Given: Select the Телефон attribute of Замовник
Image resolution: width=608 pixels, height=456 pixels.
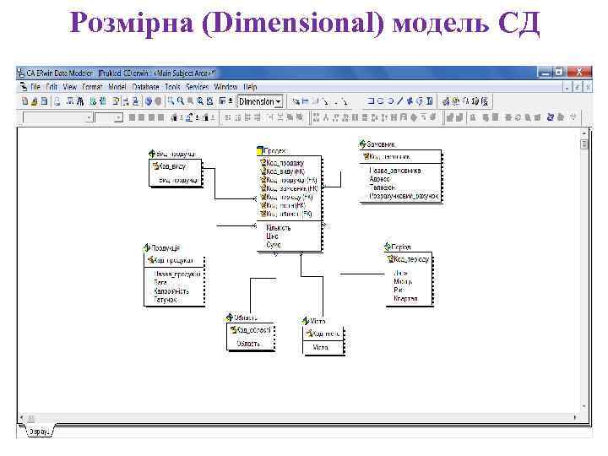Looking at the screenshot, I should pyautogui.click(x=383, y=187).
